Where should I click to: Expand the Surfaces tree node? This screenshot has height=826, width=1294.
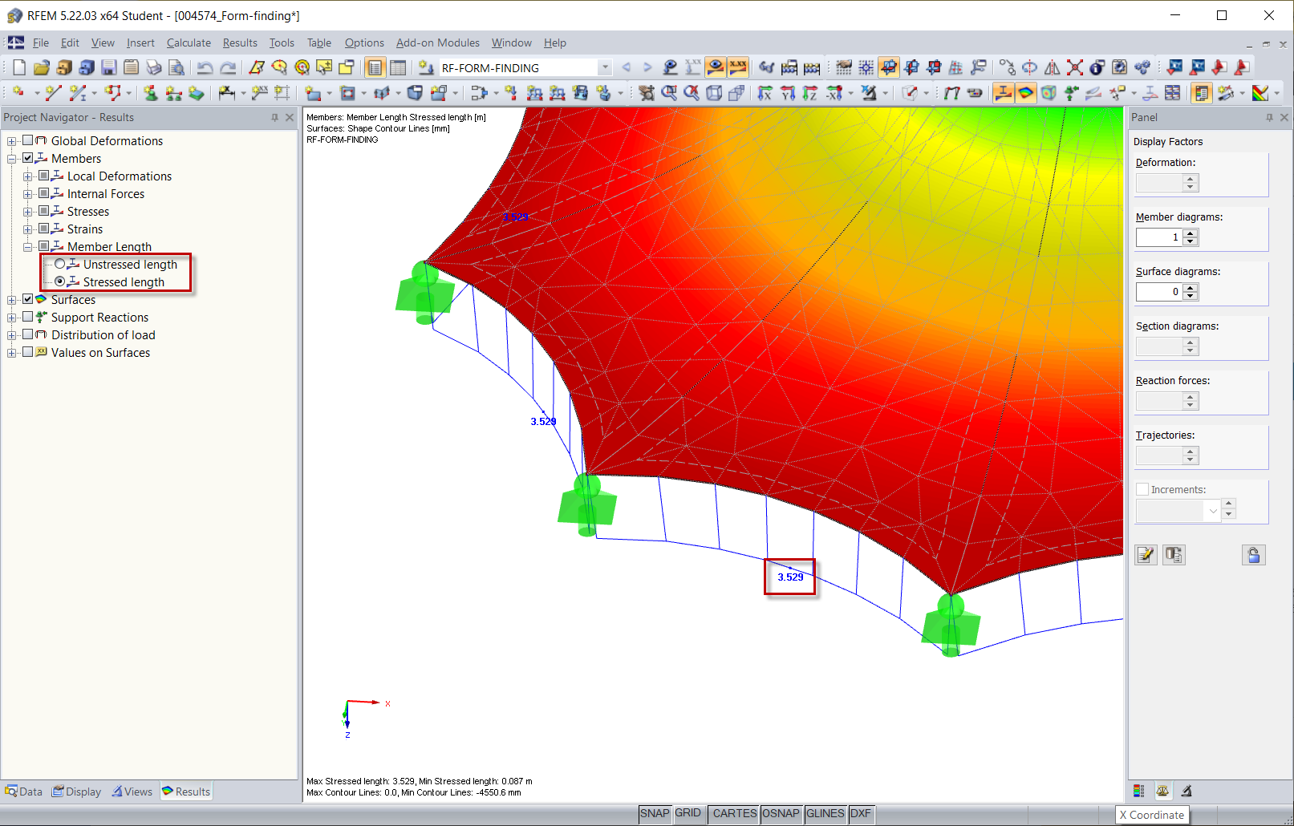(x=12, y=299)
